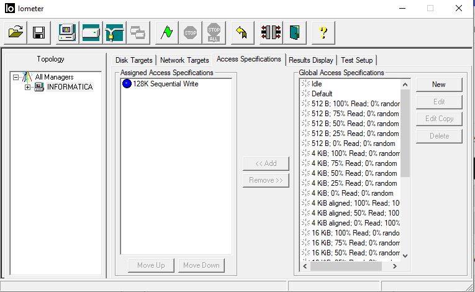Select the assigned 128K Sequential Write specification

(165, 84)
